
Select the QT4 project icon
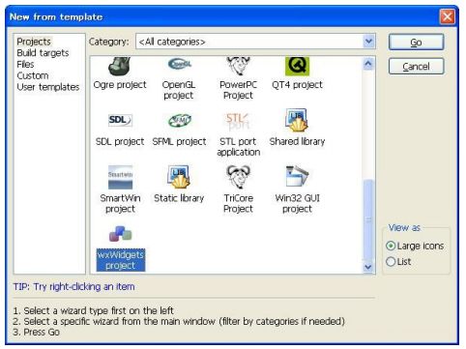(297, 66)
